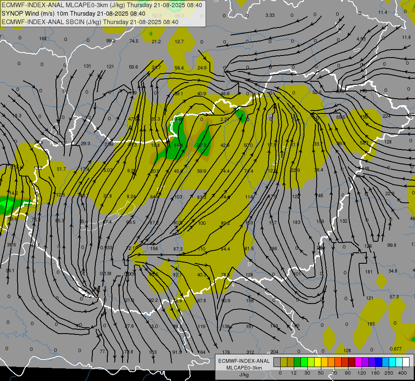Screen dimensions: 415x381
Task: Click the map value 12.7
Action: [179, 41]
